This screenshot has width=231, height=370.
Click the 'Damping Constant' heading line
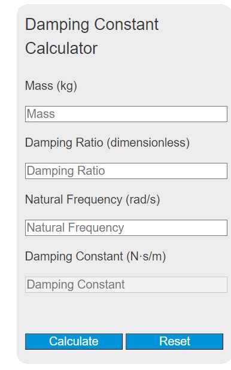(x=92, y=25)
